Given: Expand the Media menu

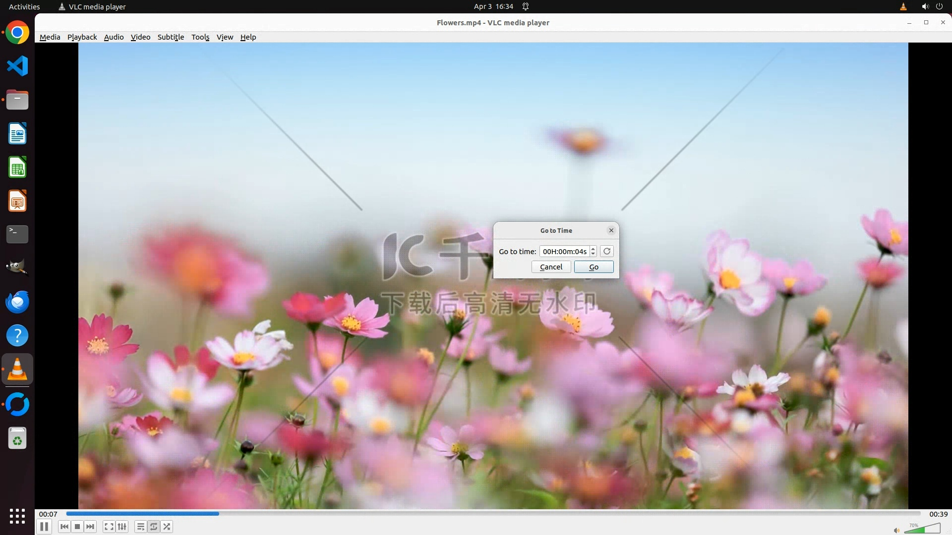Looking at the screenshot, I should (50, 37).
